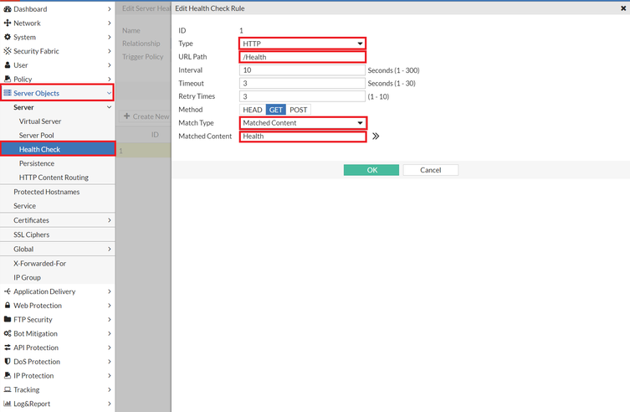
Task: Expand the Network menu chevron
Action: click(110, 23)
